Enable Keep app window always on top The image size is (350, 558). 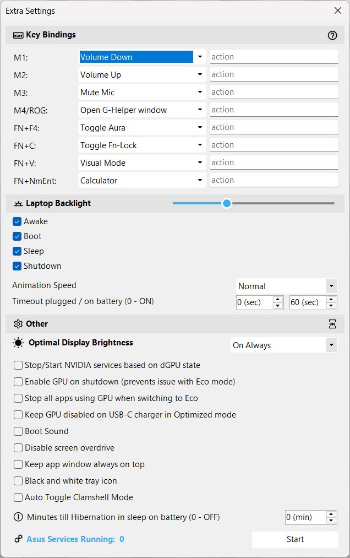point(18,464)
